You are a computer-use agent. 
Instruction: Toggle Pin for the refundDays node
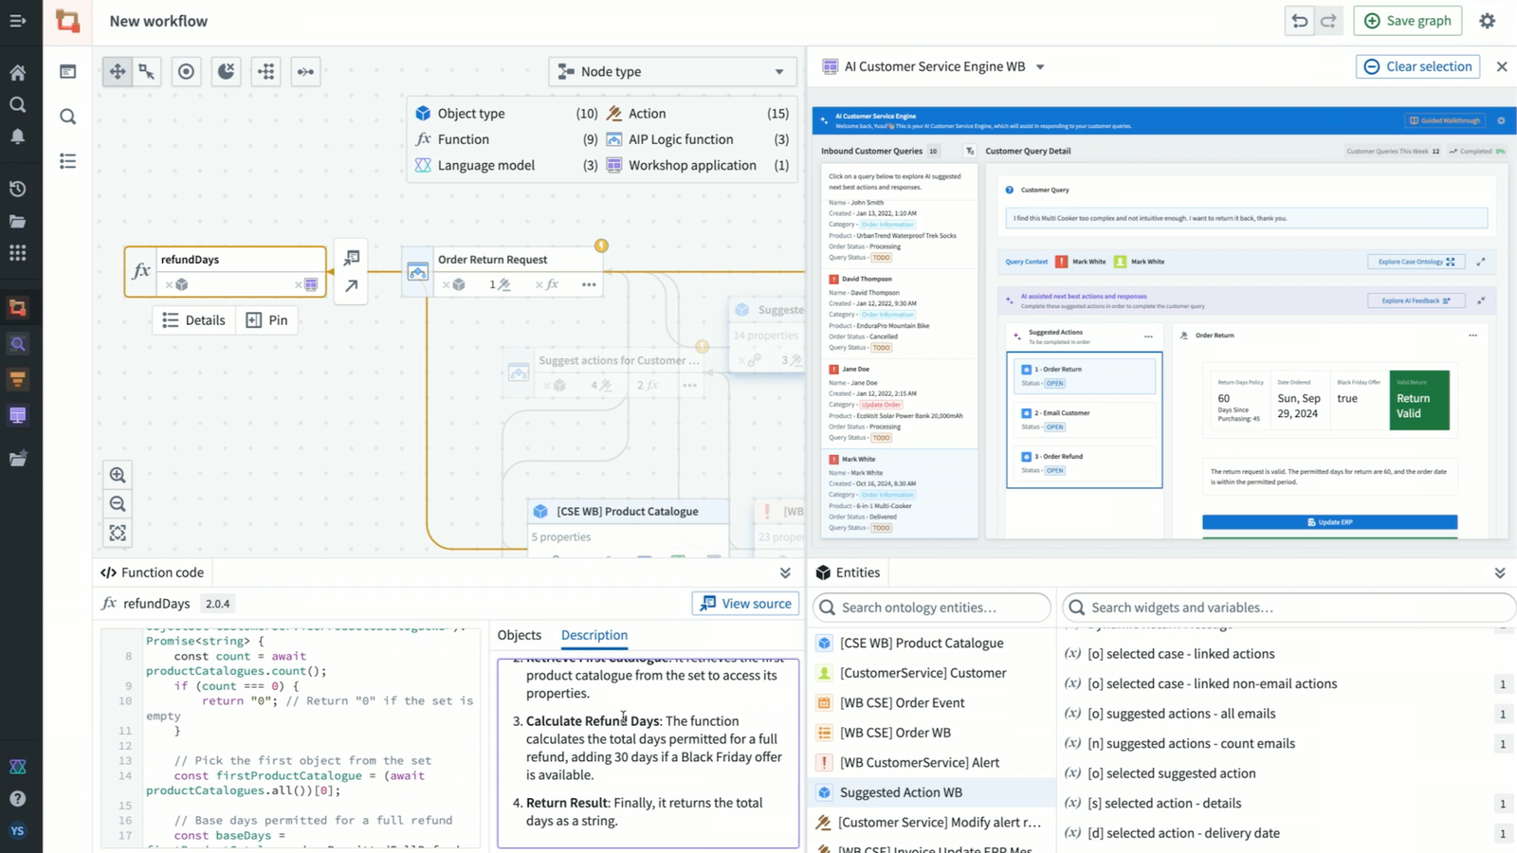[267, 320]
